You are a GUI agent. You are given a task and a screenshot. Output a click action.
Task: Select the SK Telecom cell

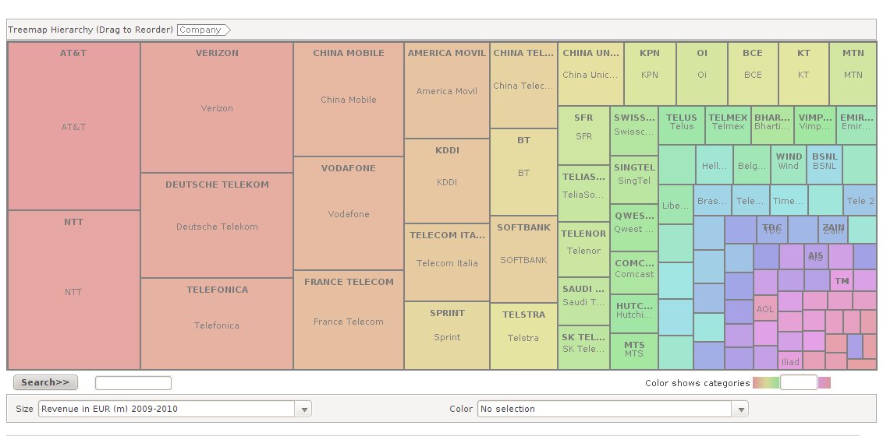[x=584, y=347]
